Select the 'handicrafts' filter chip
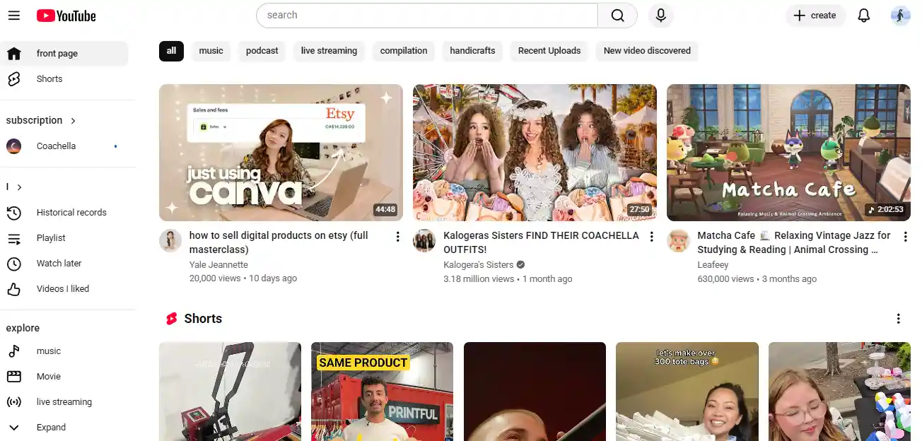 point(472,51)
